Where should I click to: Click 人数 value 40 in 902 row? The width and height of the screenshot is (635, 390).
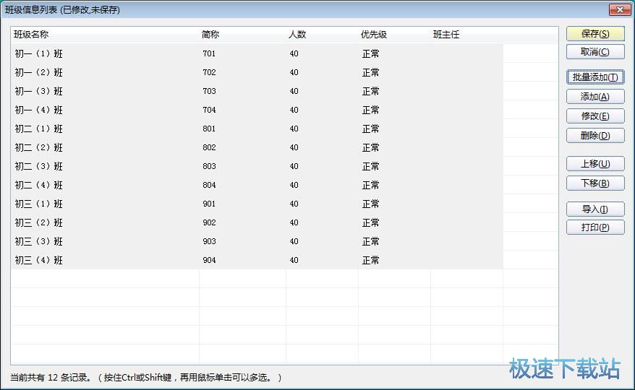(x=294, y=222)
